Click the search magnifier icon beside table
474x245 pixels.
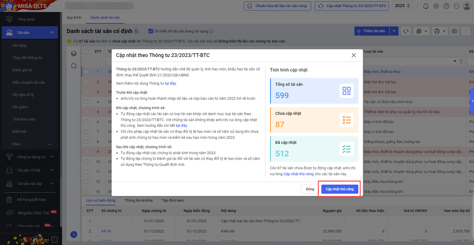(x=74, y=66)
